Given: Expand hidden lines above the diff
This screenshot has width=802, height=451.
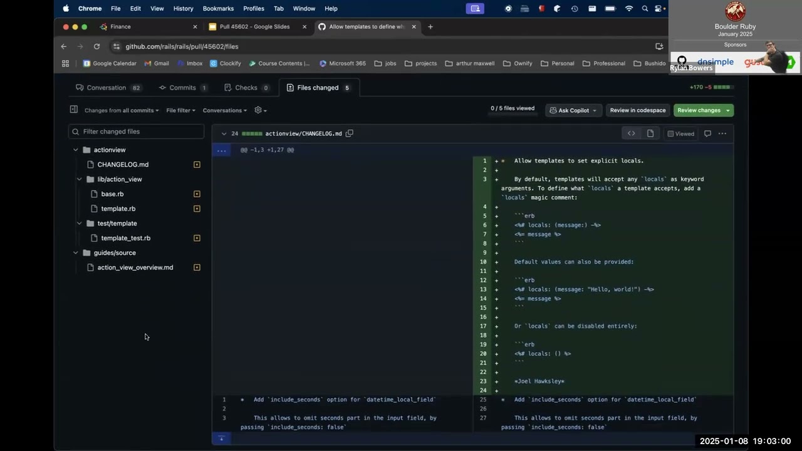Looking at the screenshot, I should (x=221, y=150).
